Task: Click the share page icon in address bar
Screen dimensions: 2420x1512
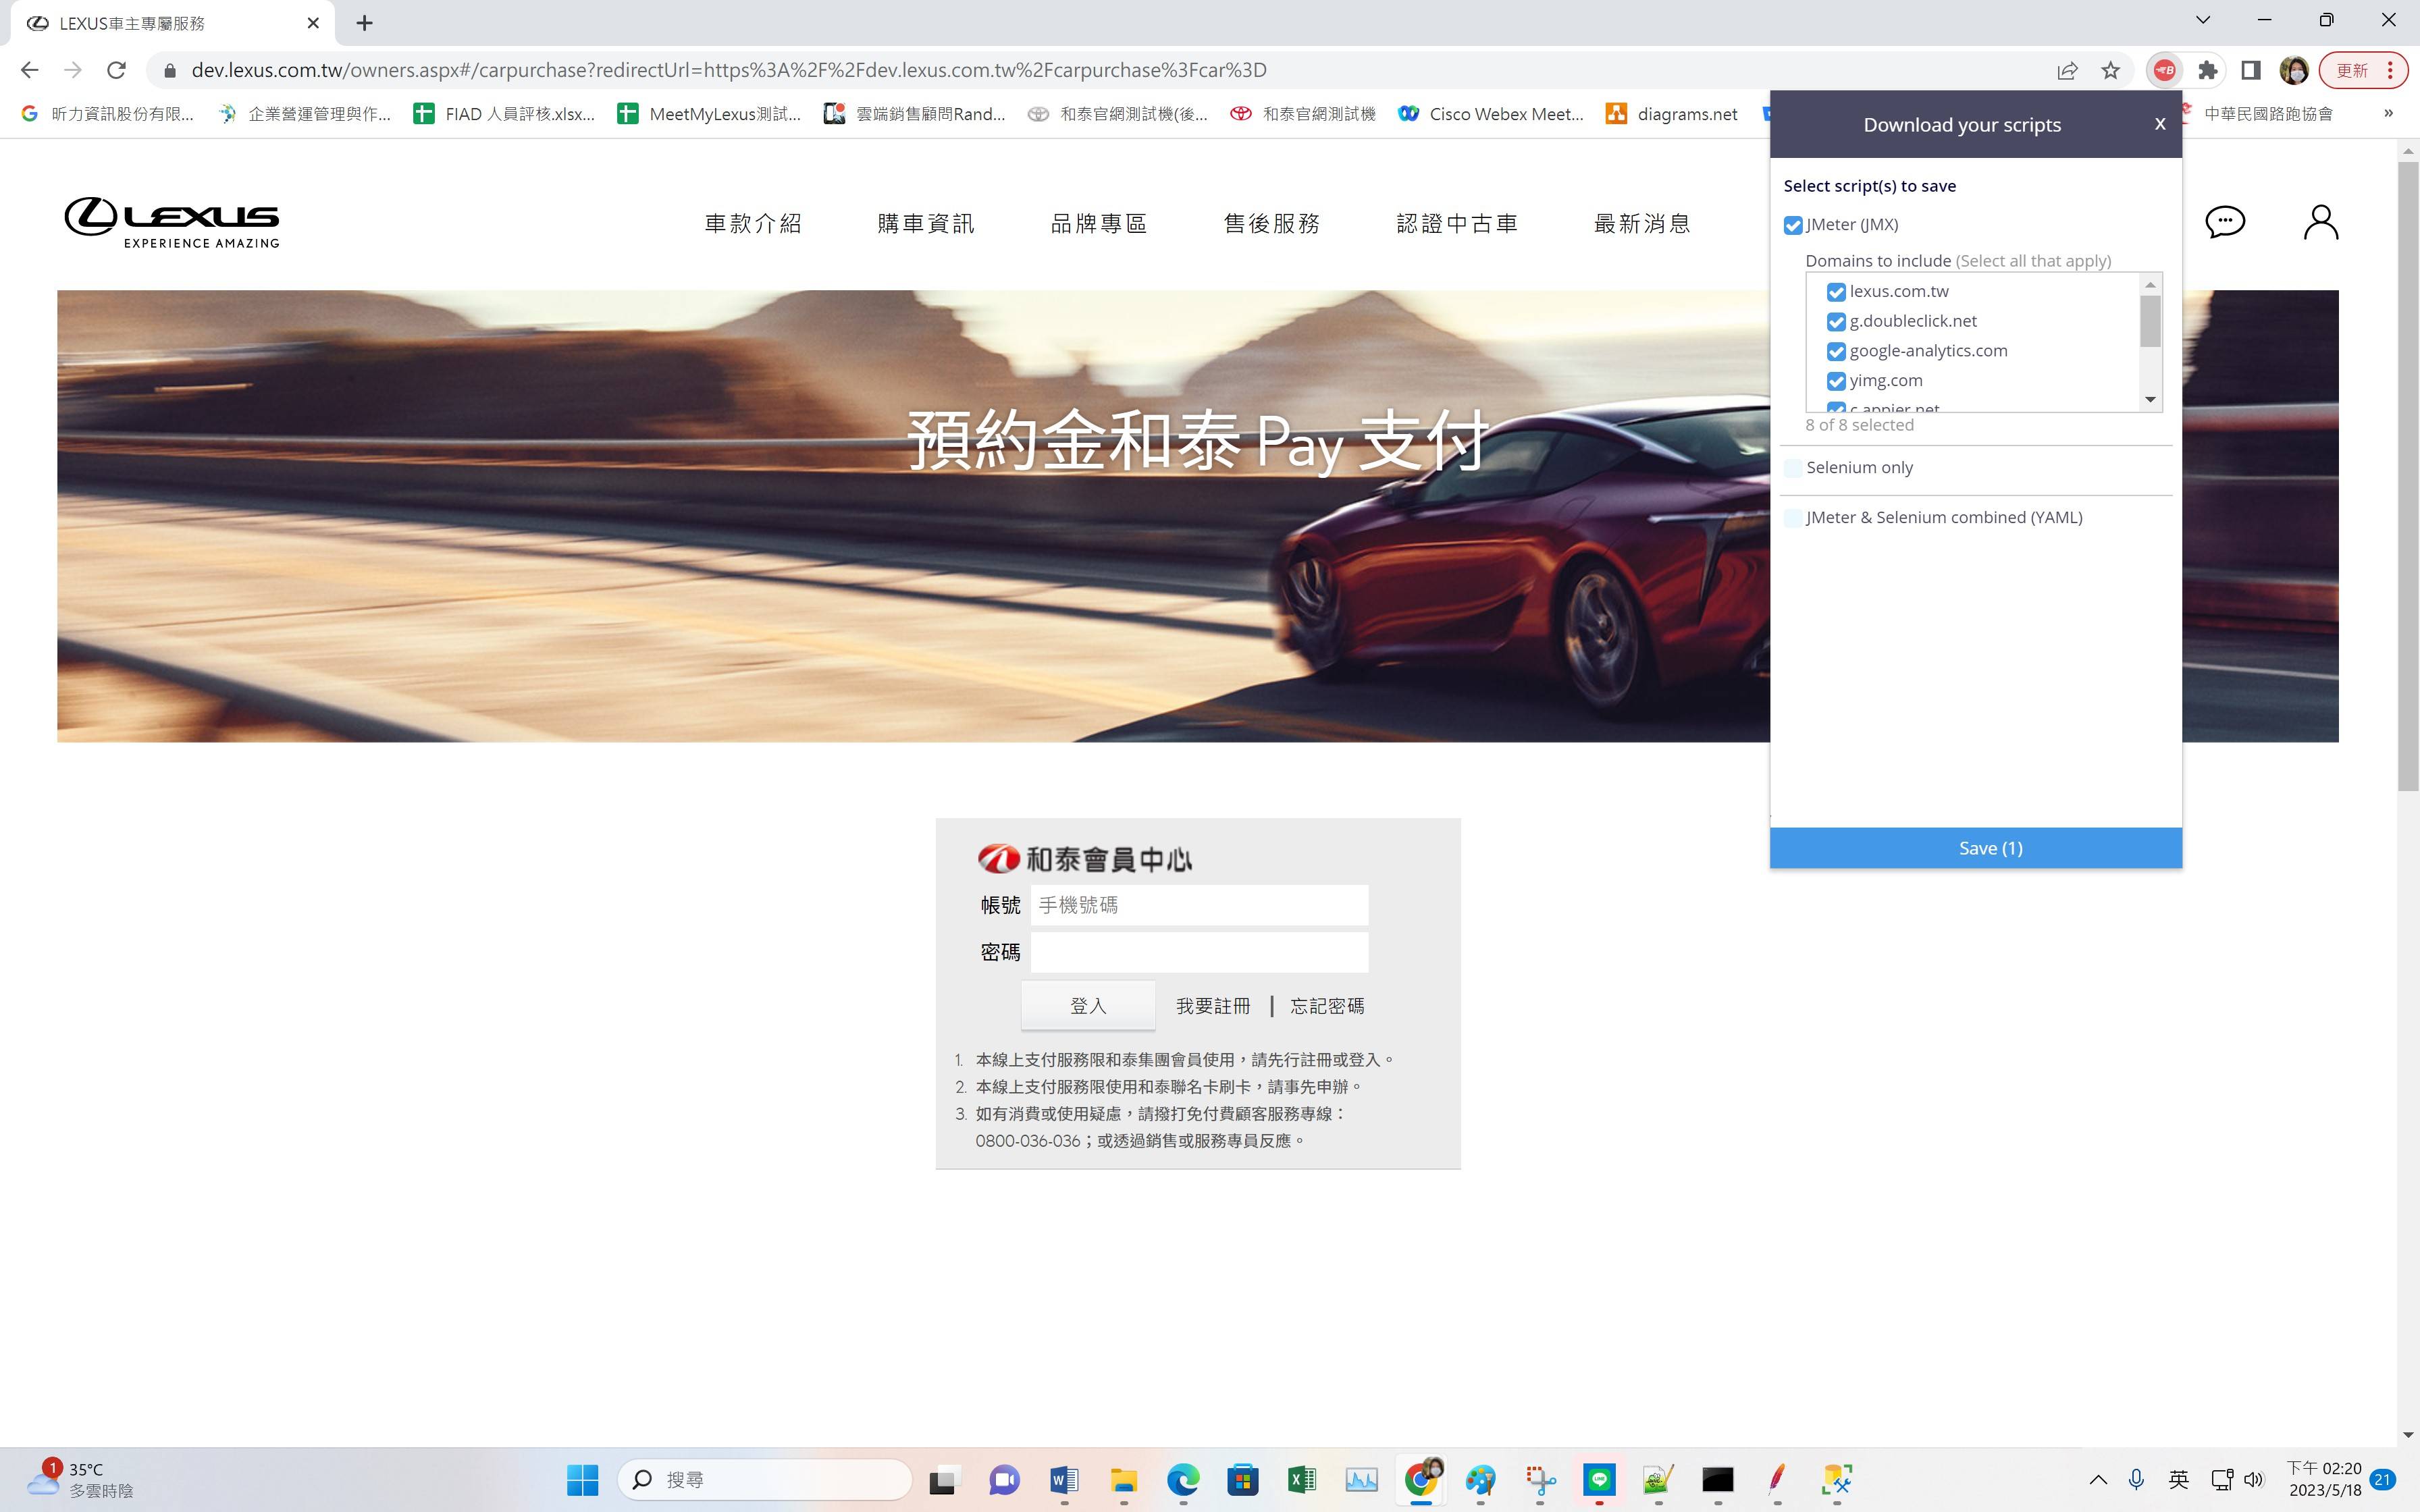Action: click(2067, 70)
